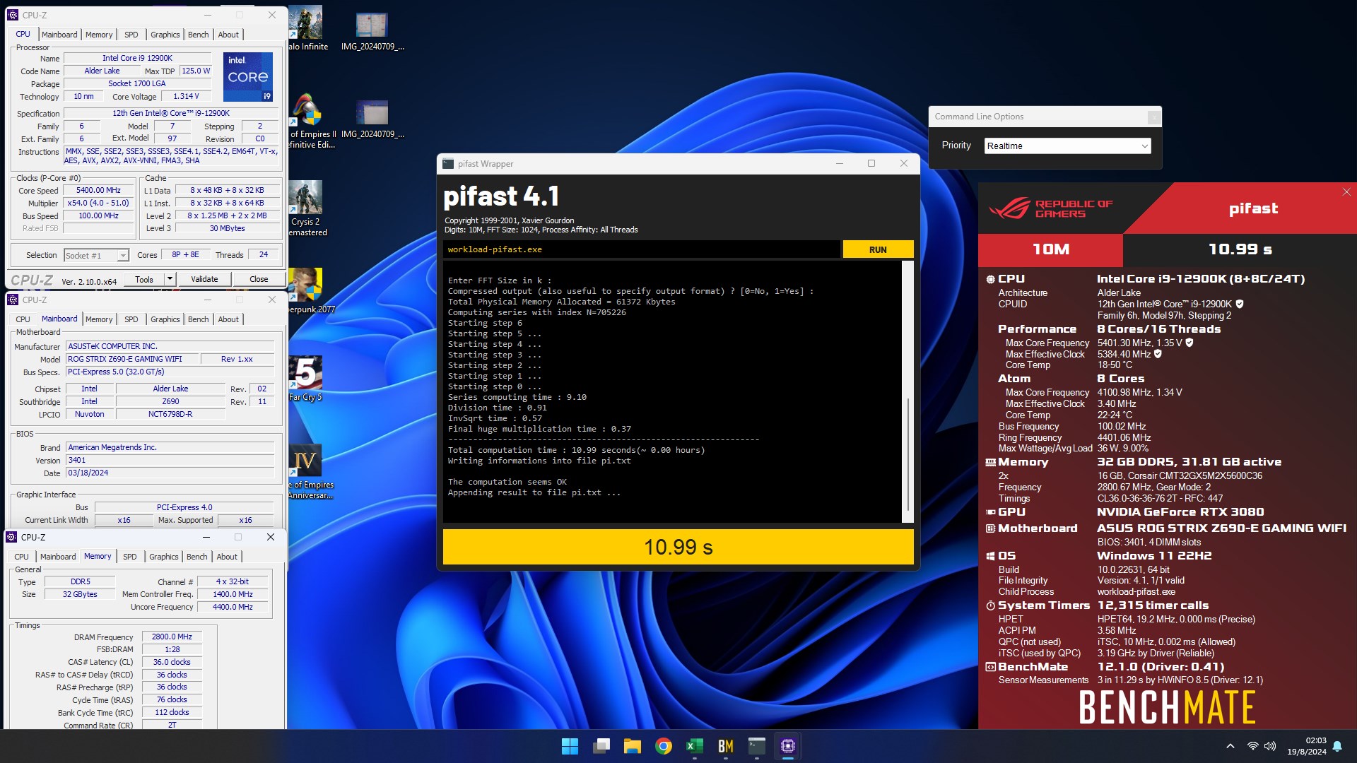The width and height of the screenshot is (1357, 763).
Task: Launch Age of Empires II Definitive Edition shortcut
Action: pos(307,120)
